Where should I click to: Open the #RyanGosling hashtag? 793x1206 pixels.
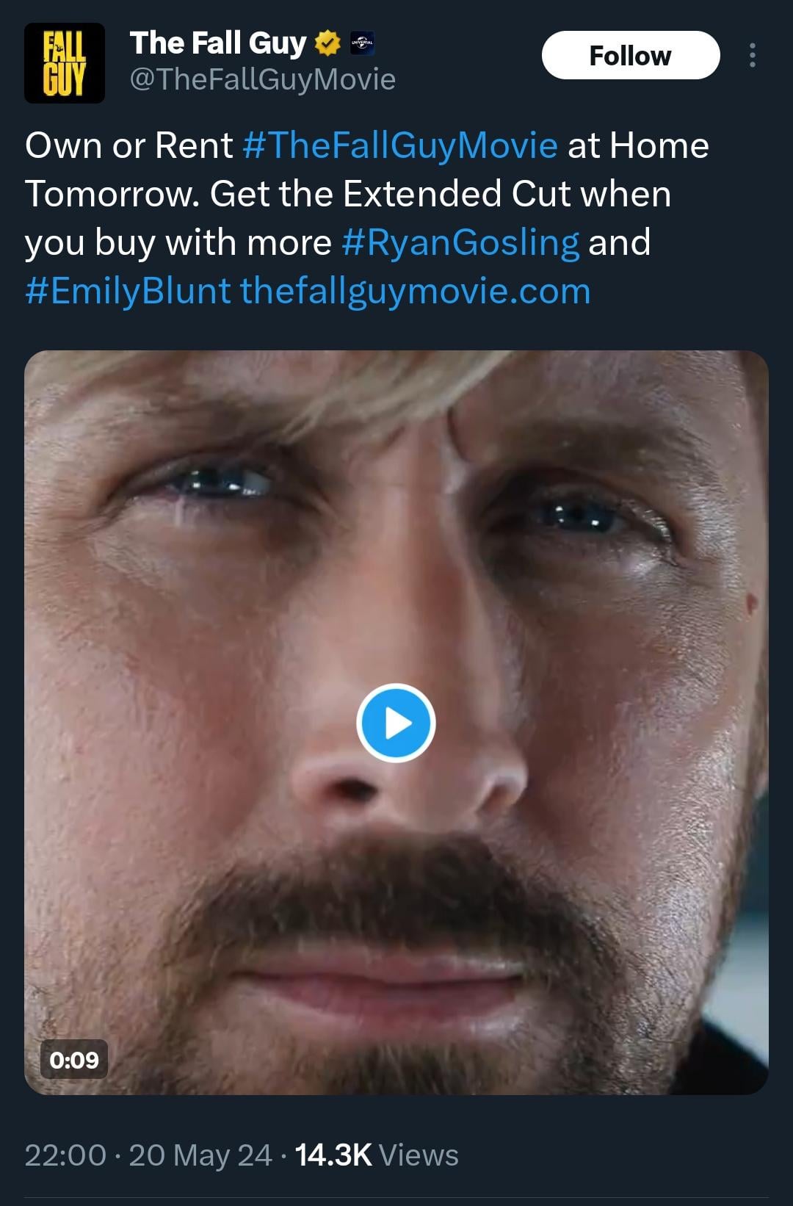460,242
